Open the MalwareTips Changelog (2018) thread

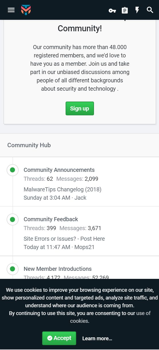click(62, 189)
